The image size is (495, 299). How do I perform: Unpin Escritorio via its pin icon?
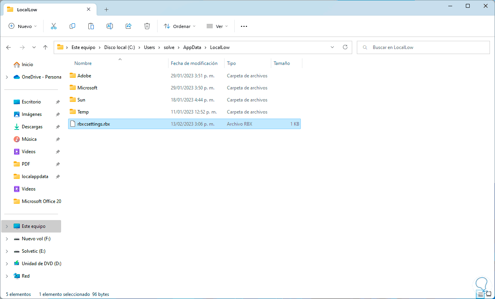coord(58,102)
